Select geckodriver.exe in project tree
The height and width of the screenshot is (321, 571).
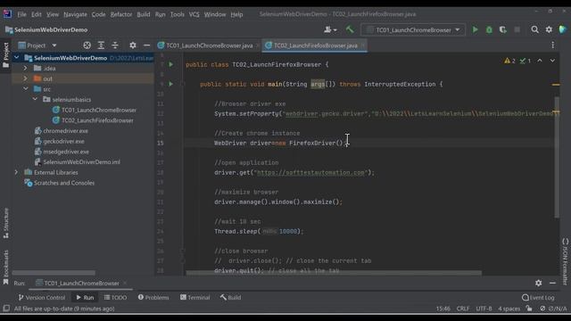(60, 141)
